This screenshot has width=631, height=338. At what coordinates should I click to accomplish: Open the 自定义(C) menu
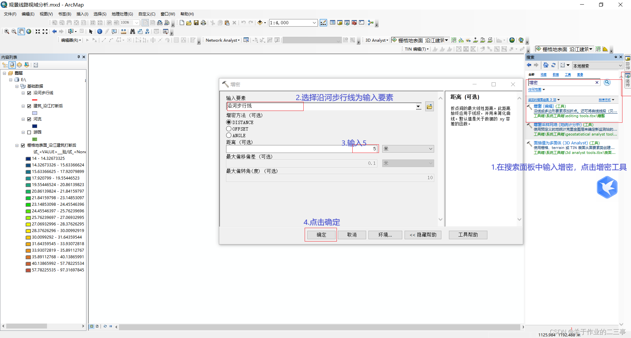[147, 14]
